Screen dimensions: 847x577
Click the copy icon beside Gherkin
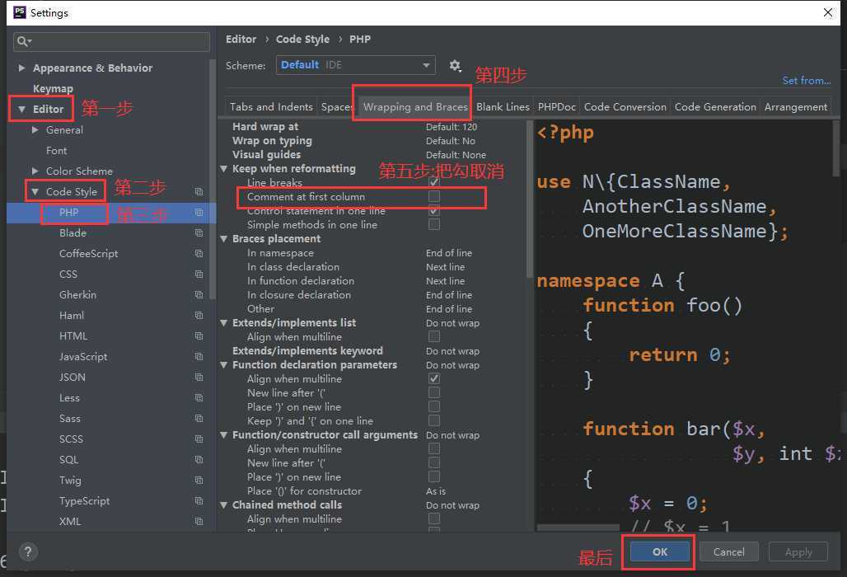click(199, 294)
